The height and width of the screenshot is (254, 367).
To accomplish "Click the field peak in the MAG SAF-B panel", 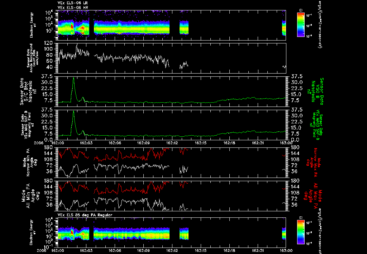I will point(74,112).
